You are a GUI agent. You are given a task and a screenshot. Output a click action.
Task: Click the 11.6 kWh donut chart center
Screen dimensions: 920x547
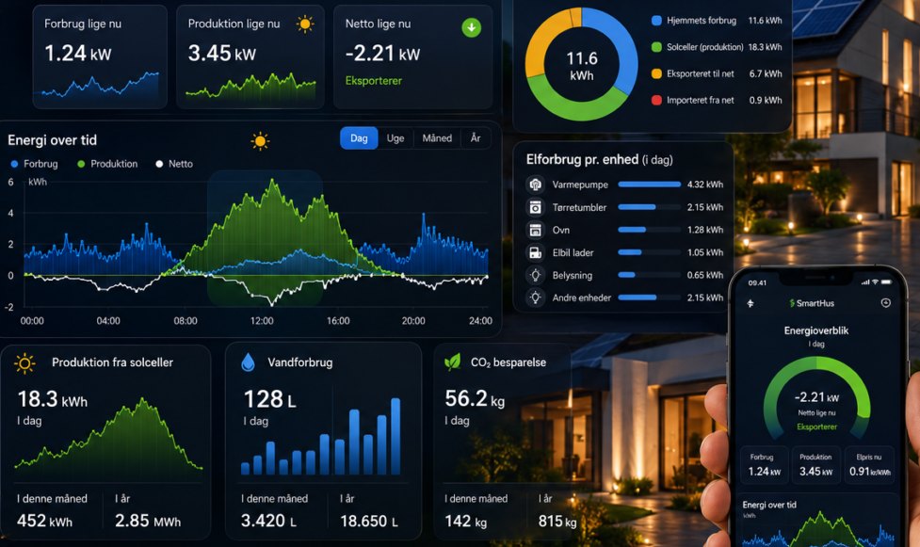[x=581, y=65]
